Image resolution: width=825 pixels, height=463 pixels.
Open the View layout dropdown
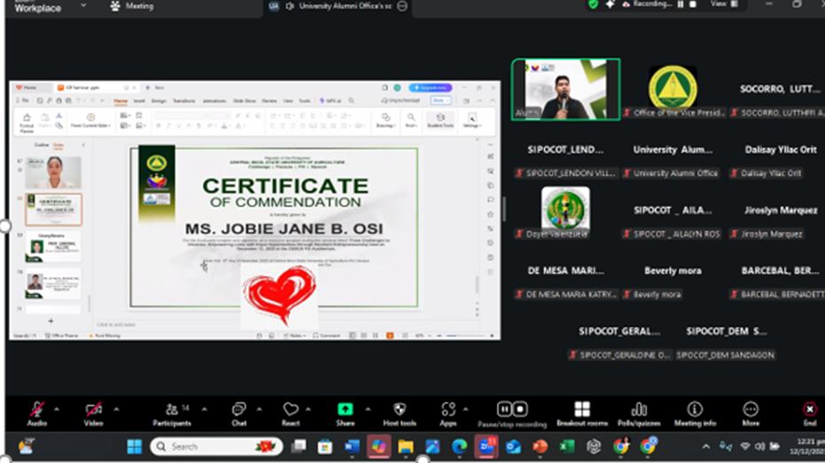coord(721,4)
